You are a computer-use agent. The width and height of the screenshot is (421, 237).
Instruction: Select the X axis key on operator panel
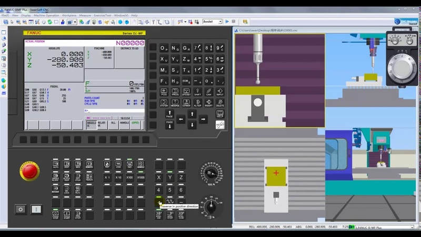coord(159,177)
